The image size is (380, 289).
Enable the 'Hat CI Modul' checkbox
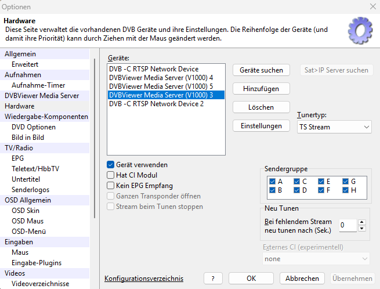pos(111,175)
